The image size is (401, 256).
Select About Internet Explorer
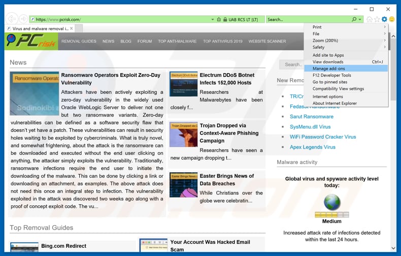click(x=346, y=103)
